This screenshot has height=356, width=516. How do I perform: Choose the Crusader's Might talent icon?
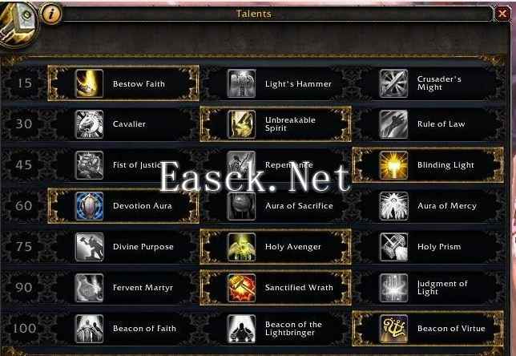pyautogui.click(x=393, y=83)
